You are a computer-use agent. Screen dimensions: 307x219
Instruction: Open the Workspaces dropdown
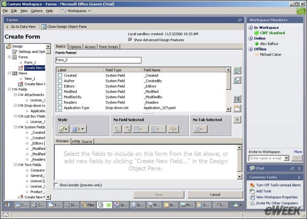click(x=76, y=11)
